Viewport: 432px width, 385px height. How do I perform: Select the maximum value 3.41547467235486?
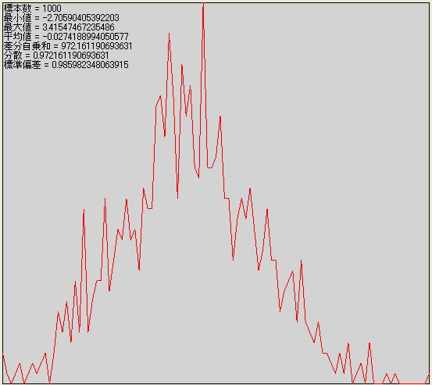79,27
